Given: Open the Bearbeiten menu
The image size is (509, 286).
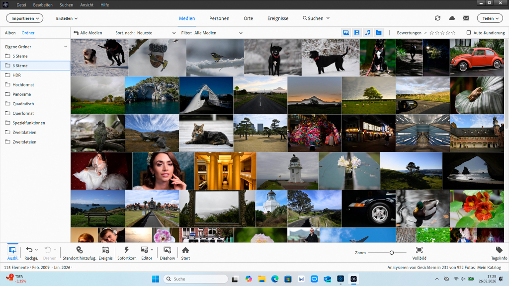Looking at the screenshot, I should pos(43,5).
